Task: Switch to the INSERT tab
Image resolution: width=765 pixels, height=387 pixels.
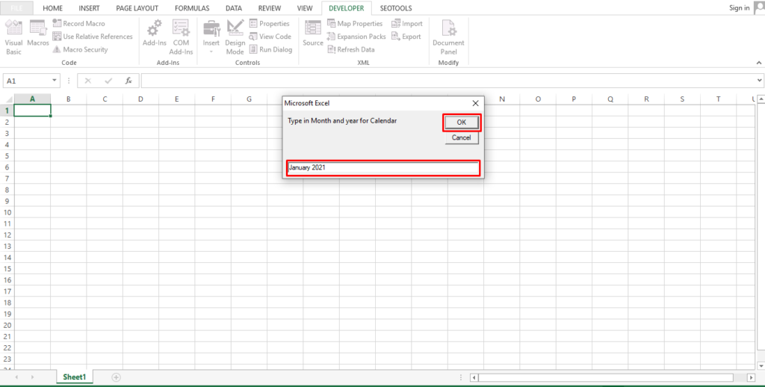Action: 90,8
